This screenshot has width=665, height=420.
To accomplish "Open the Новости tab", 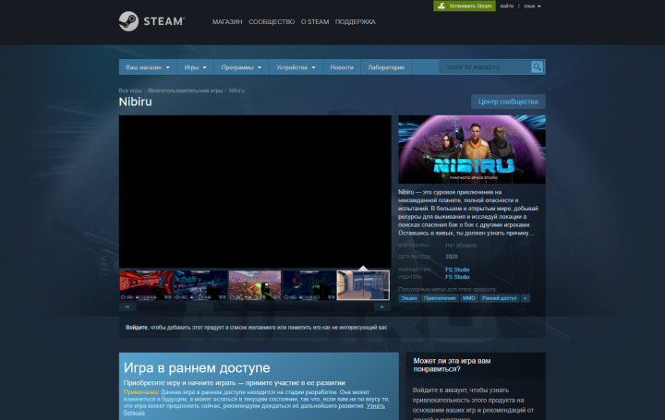I will tap(342, 67).
